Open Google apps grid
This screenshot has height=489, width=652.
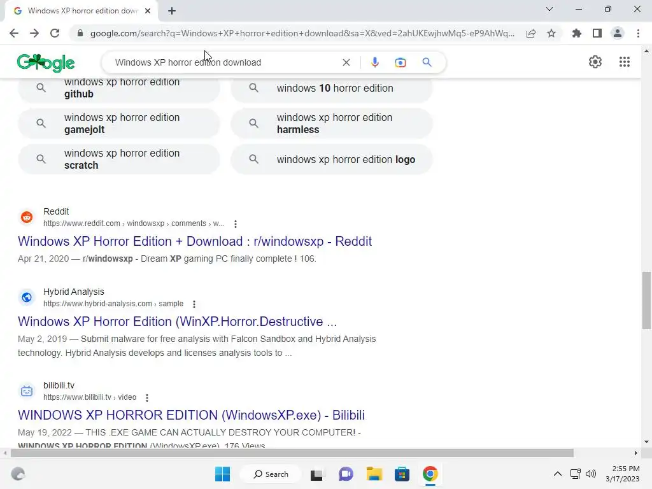pos(625,62)
